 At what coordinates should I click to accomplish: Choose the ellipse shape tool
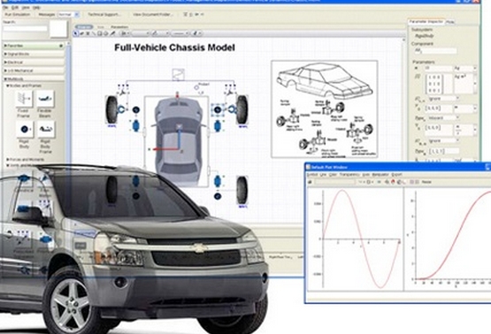[x=105, y=34]
